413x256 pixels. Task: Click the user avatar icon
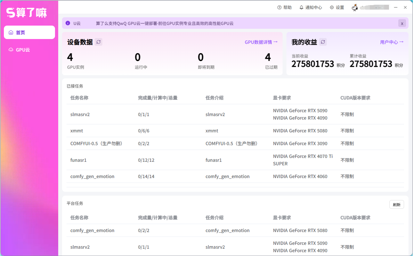(355, 8)
